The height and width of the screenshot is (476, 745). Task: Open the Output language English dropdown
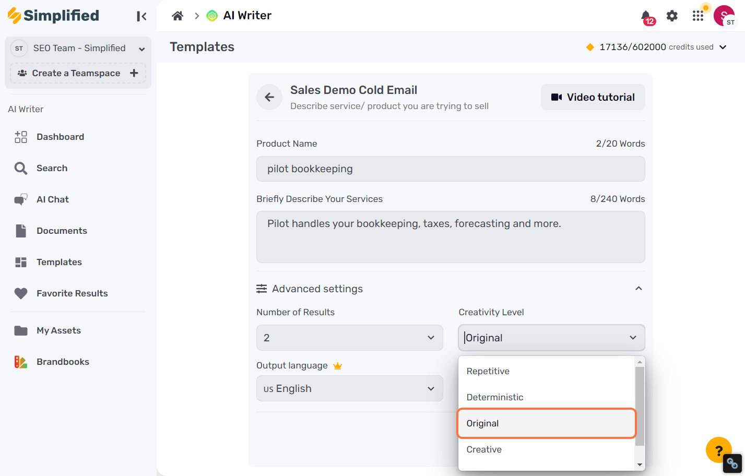coord(350,388)
